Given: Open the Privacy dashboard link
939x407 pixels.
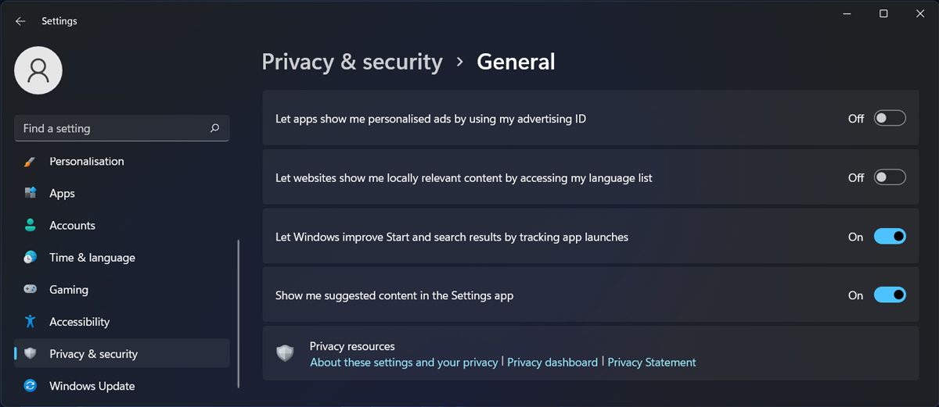Looking at the screenshot, I should 552,362.
